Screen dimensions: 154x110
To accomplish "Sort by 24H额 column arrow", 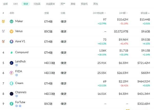I will [127, 13].
